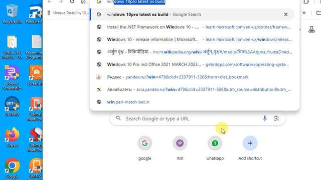Reload the current page
The image size is (321, 180).
[72, 1]
